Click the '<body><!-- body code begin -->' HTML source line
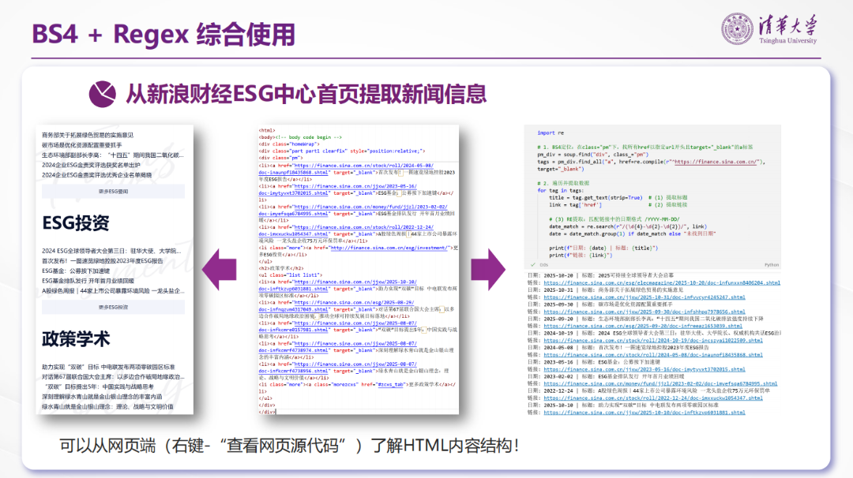This screenshot has width=853, height=478. [300, 137]
